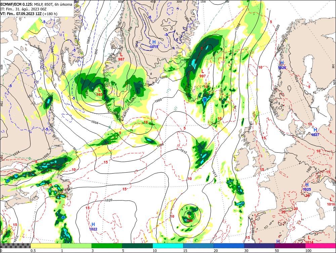The height and width of the screenshot is (253, 336).
Task: Click the 'L 1016' low at the right edge
Action: 331,202
